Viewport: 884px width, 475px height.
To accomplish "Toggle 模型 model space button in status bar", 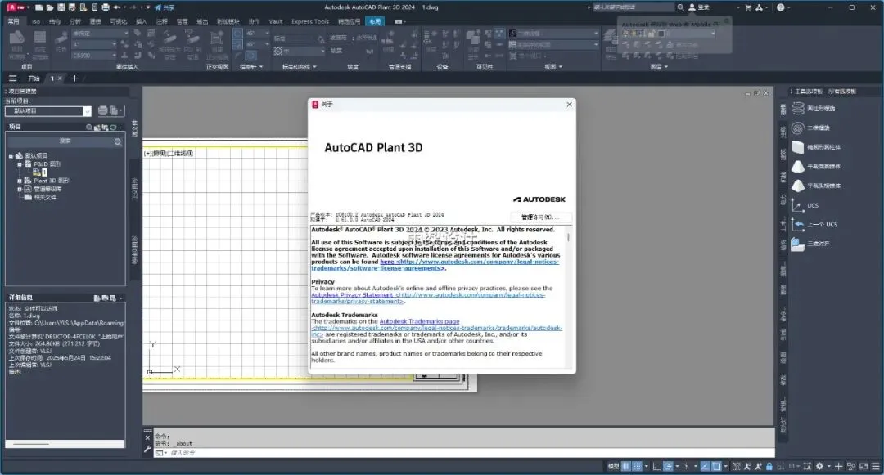I will pyautogui.click(x=613, y=466).
